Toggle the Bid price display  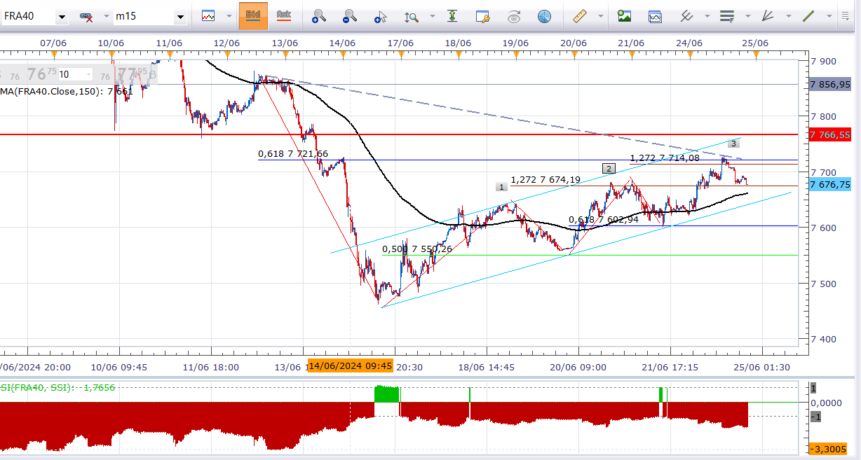253,15
